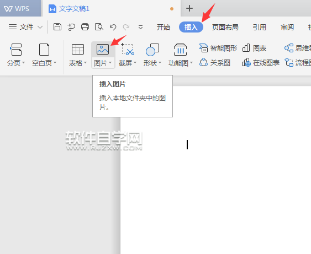Switch to the 文字文稿1 document tab
Image resolution: width=311 pixels, height=254 pixels.
pos(112,8)
